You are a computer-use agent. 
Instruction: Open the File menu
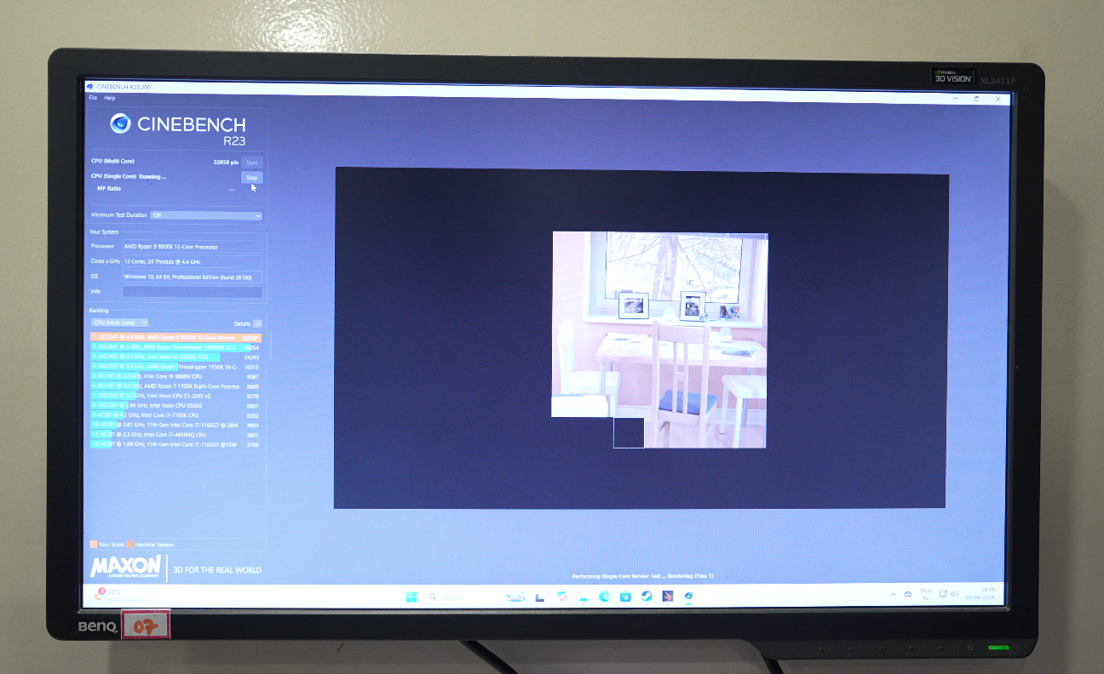pyautogui.click(x=94, y=98)
